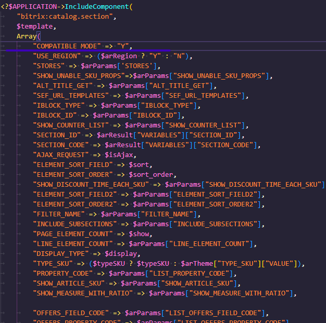Click the "ELEMENT_SORT_ORDER" key

tap(73, 175)
